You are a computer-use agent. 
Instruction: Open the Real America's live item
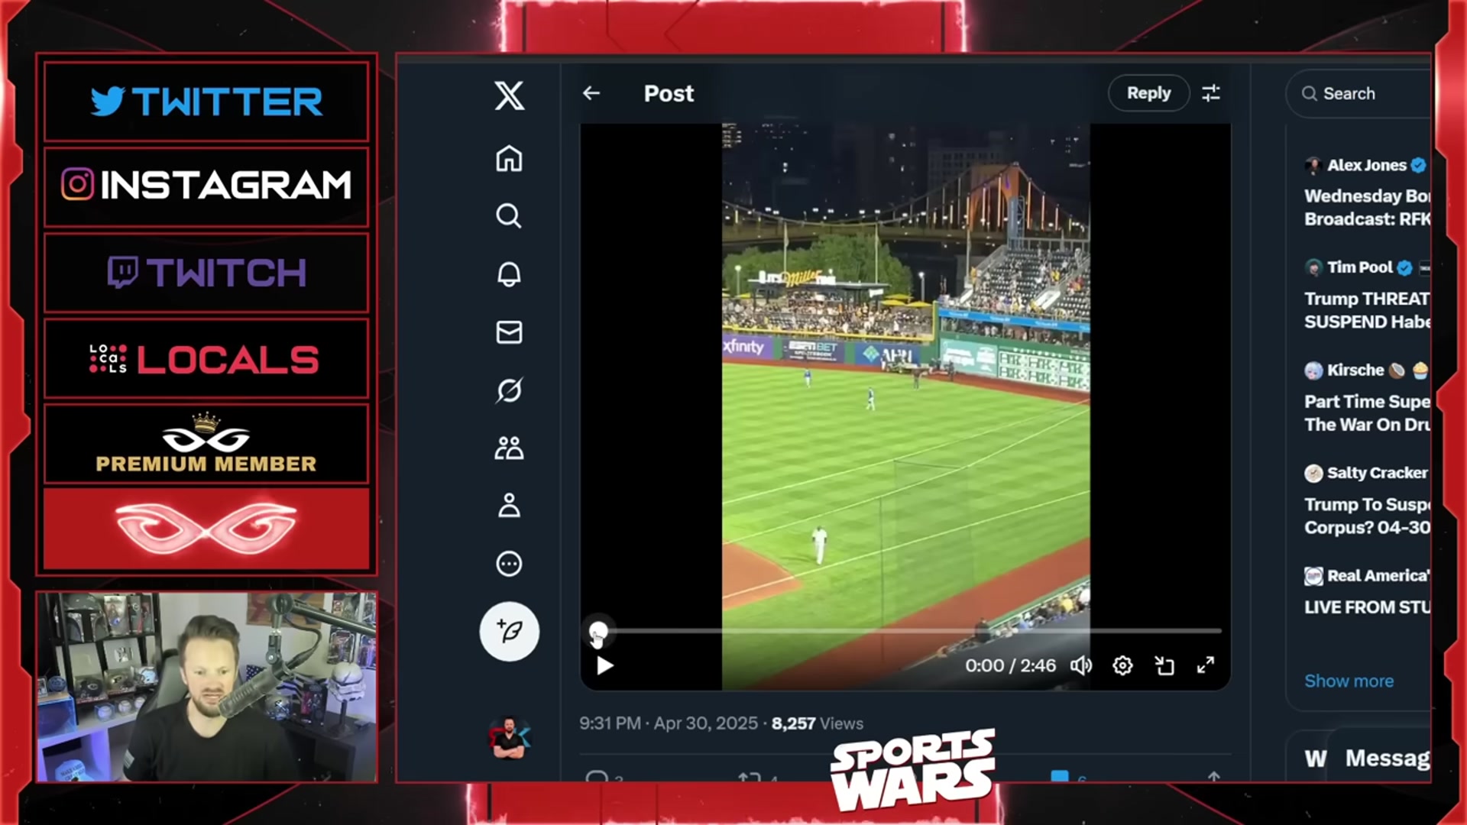pyautogui.click(x=1366, y=591)
